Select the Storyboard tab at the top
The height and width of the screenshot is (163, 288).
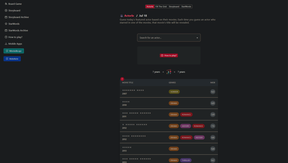[174, 6]
